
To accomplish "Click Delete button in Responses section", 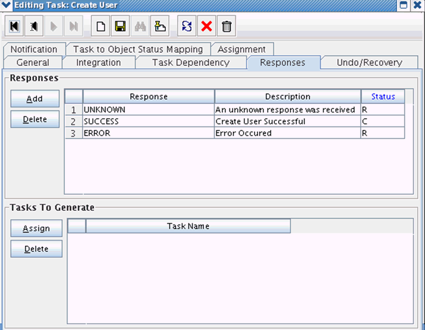I will point(35,119).
